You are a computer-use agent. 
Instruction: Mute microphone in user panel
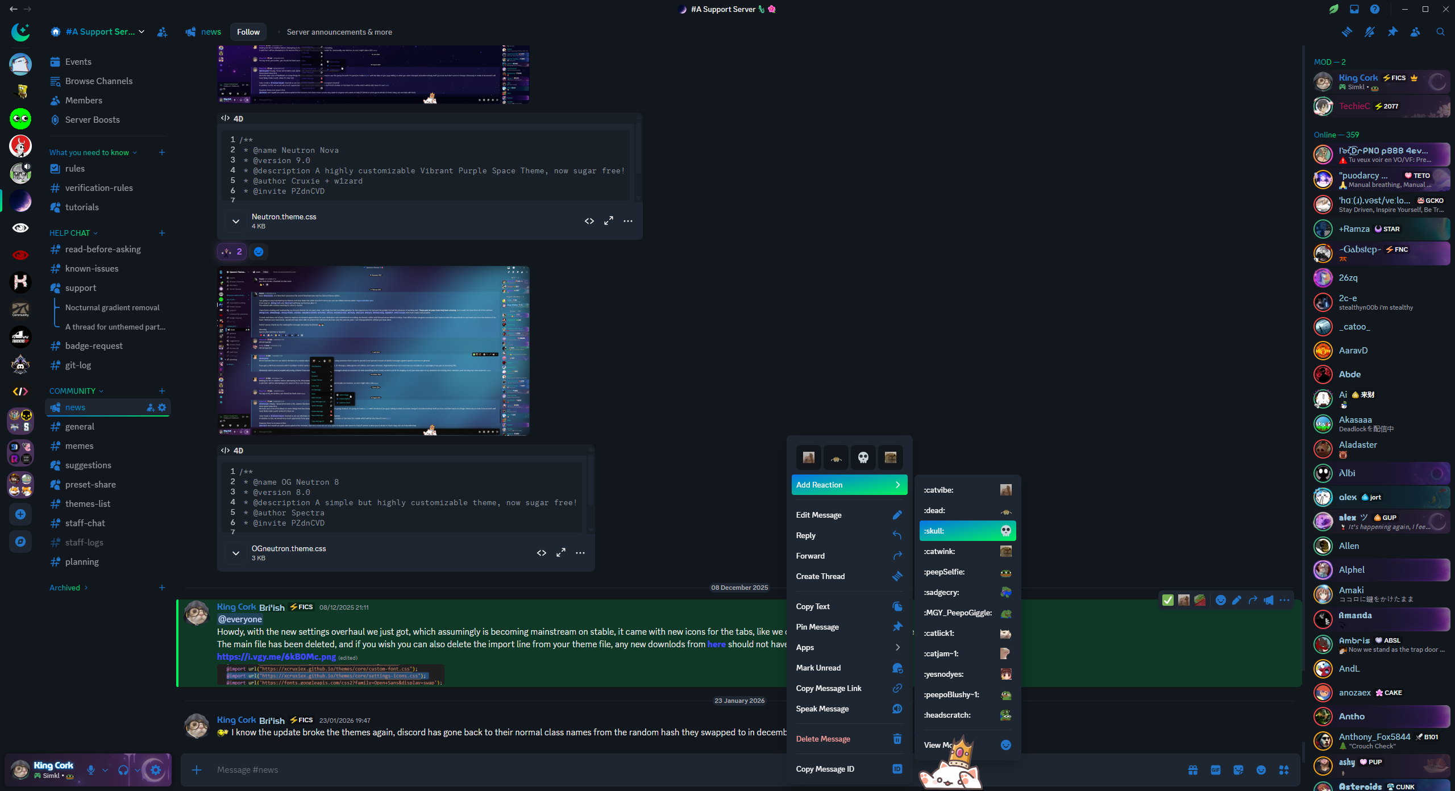pyautogui.click(x=91, y=770)
